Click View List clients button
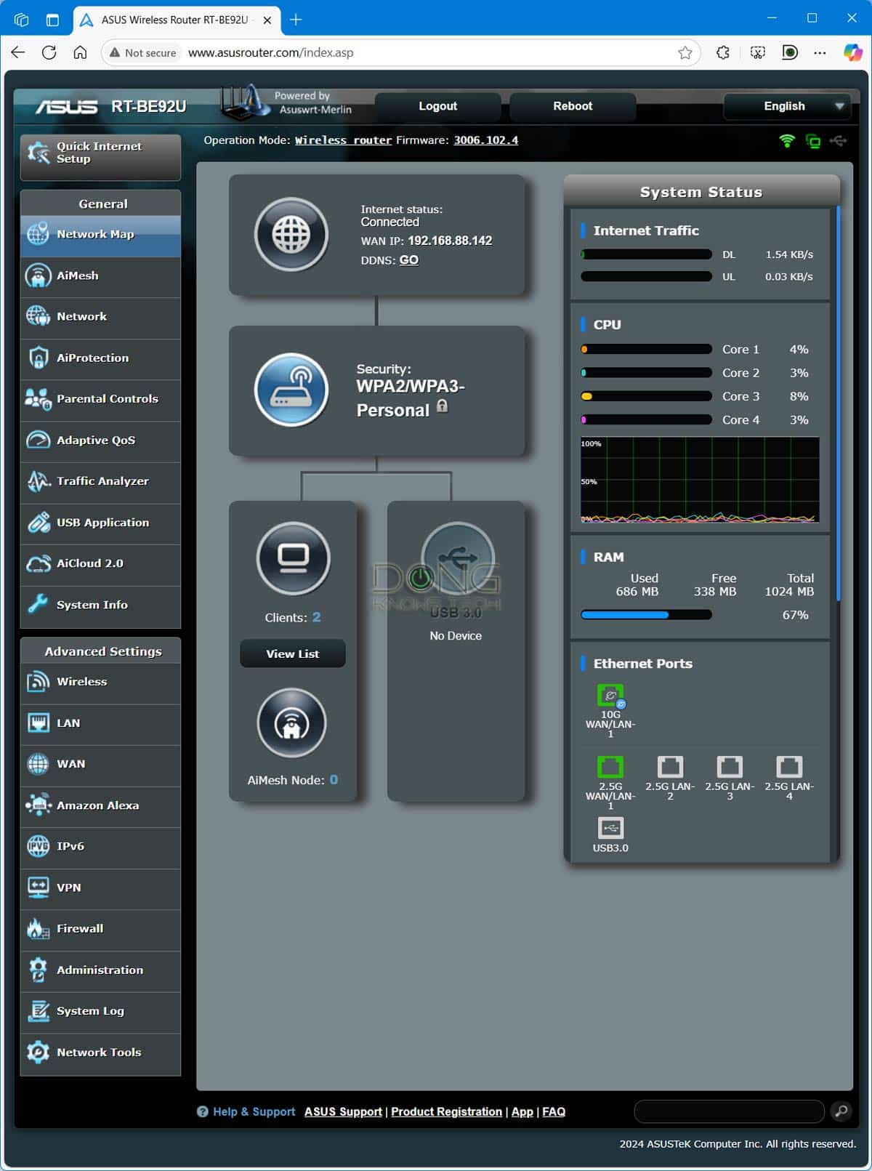Screen dimensions: 872x1171 (293, 653)
